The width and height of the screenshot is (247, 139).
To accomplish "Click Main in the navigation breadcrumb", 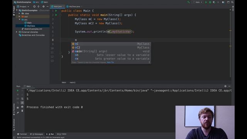I will point(44,2).
